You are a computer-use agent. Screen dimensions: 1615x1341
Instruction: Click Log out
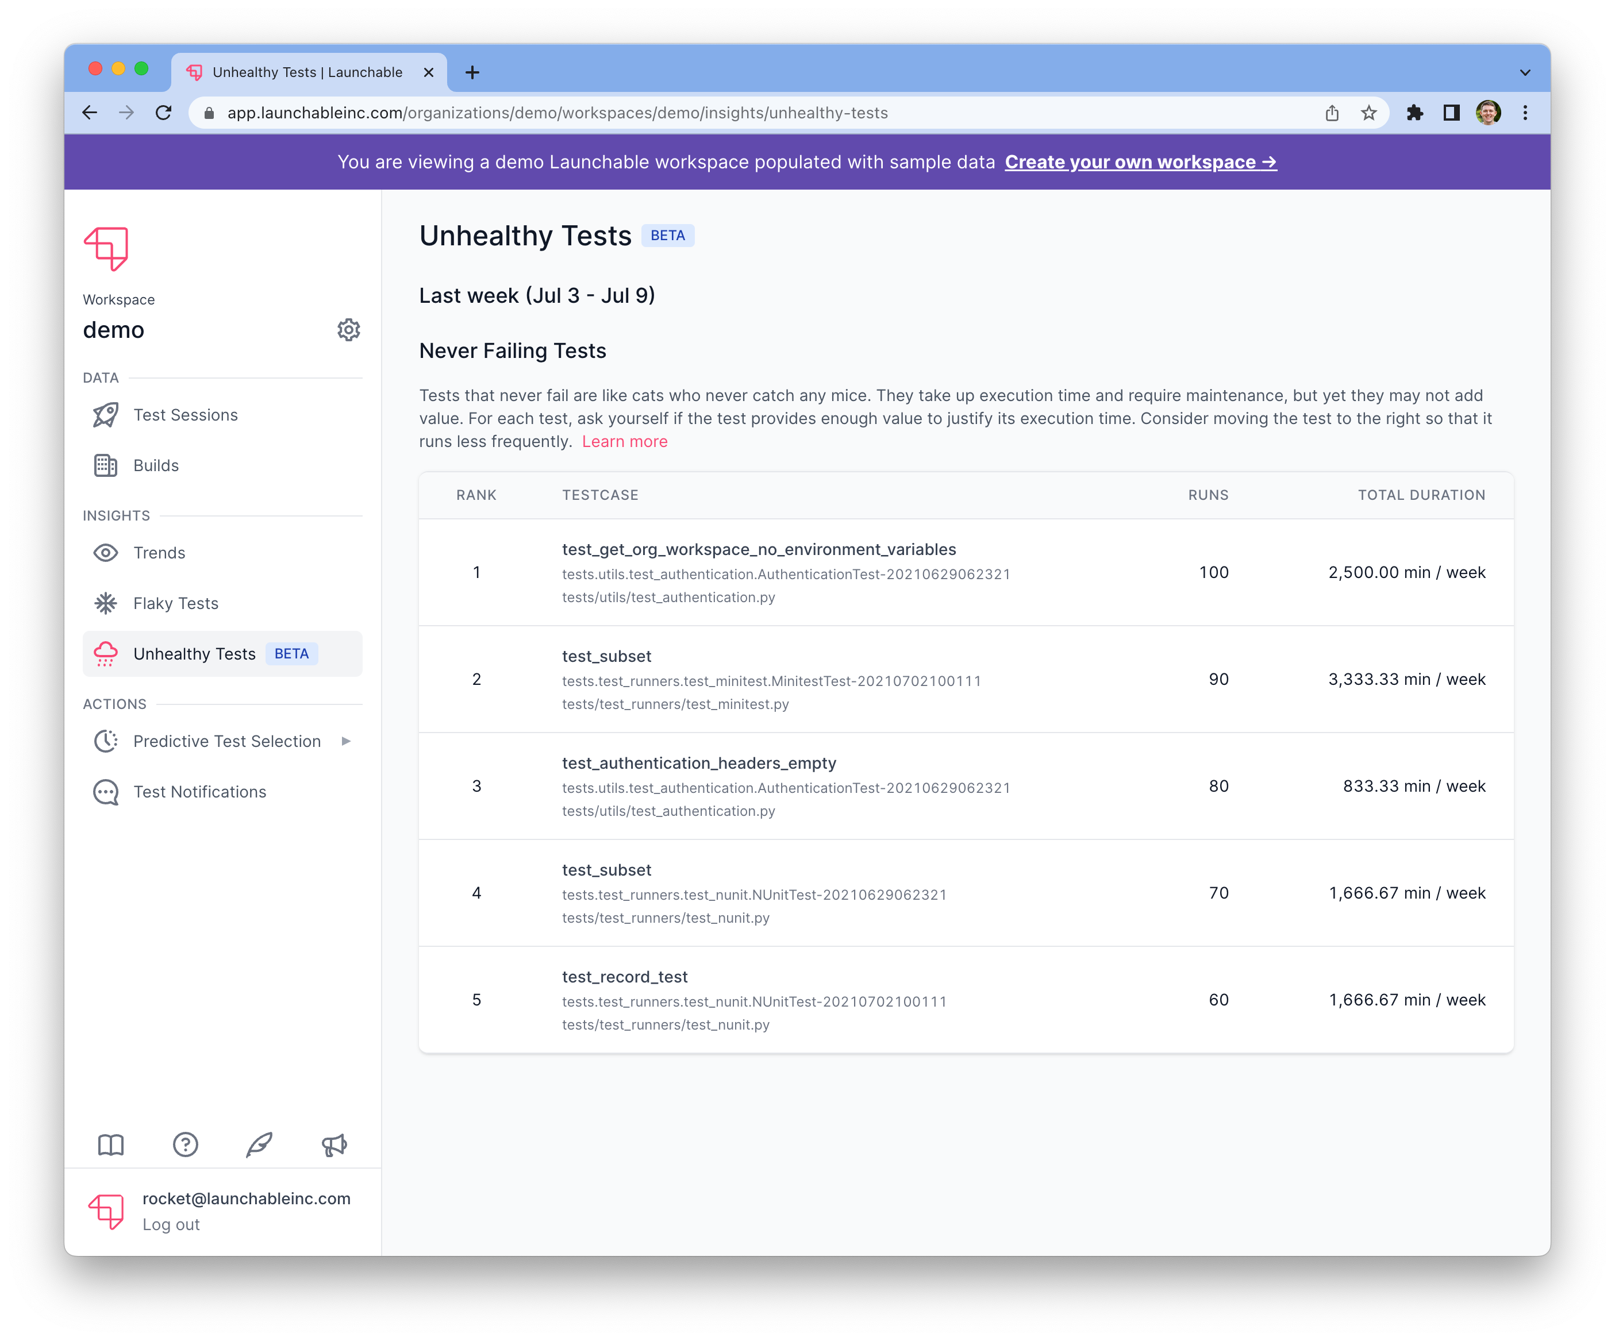tap(171, 1225)
